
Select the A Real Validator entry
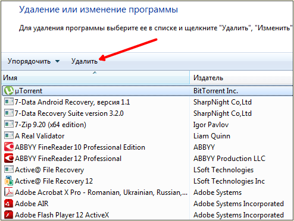40,136
